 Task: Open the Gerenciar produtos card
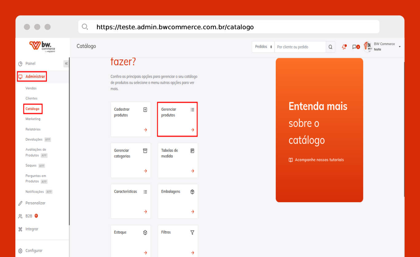click(177, 119)
